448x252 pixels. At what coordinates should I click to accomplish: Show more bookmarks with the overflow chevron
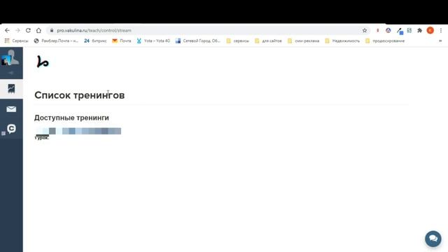(x=440, y=41)
